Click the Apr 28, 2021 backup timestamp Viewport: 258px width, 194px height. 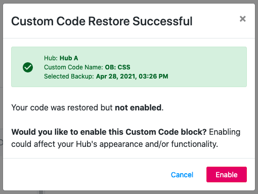132,76
